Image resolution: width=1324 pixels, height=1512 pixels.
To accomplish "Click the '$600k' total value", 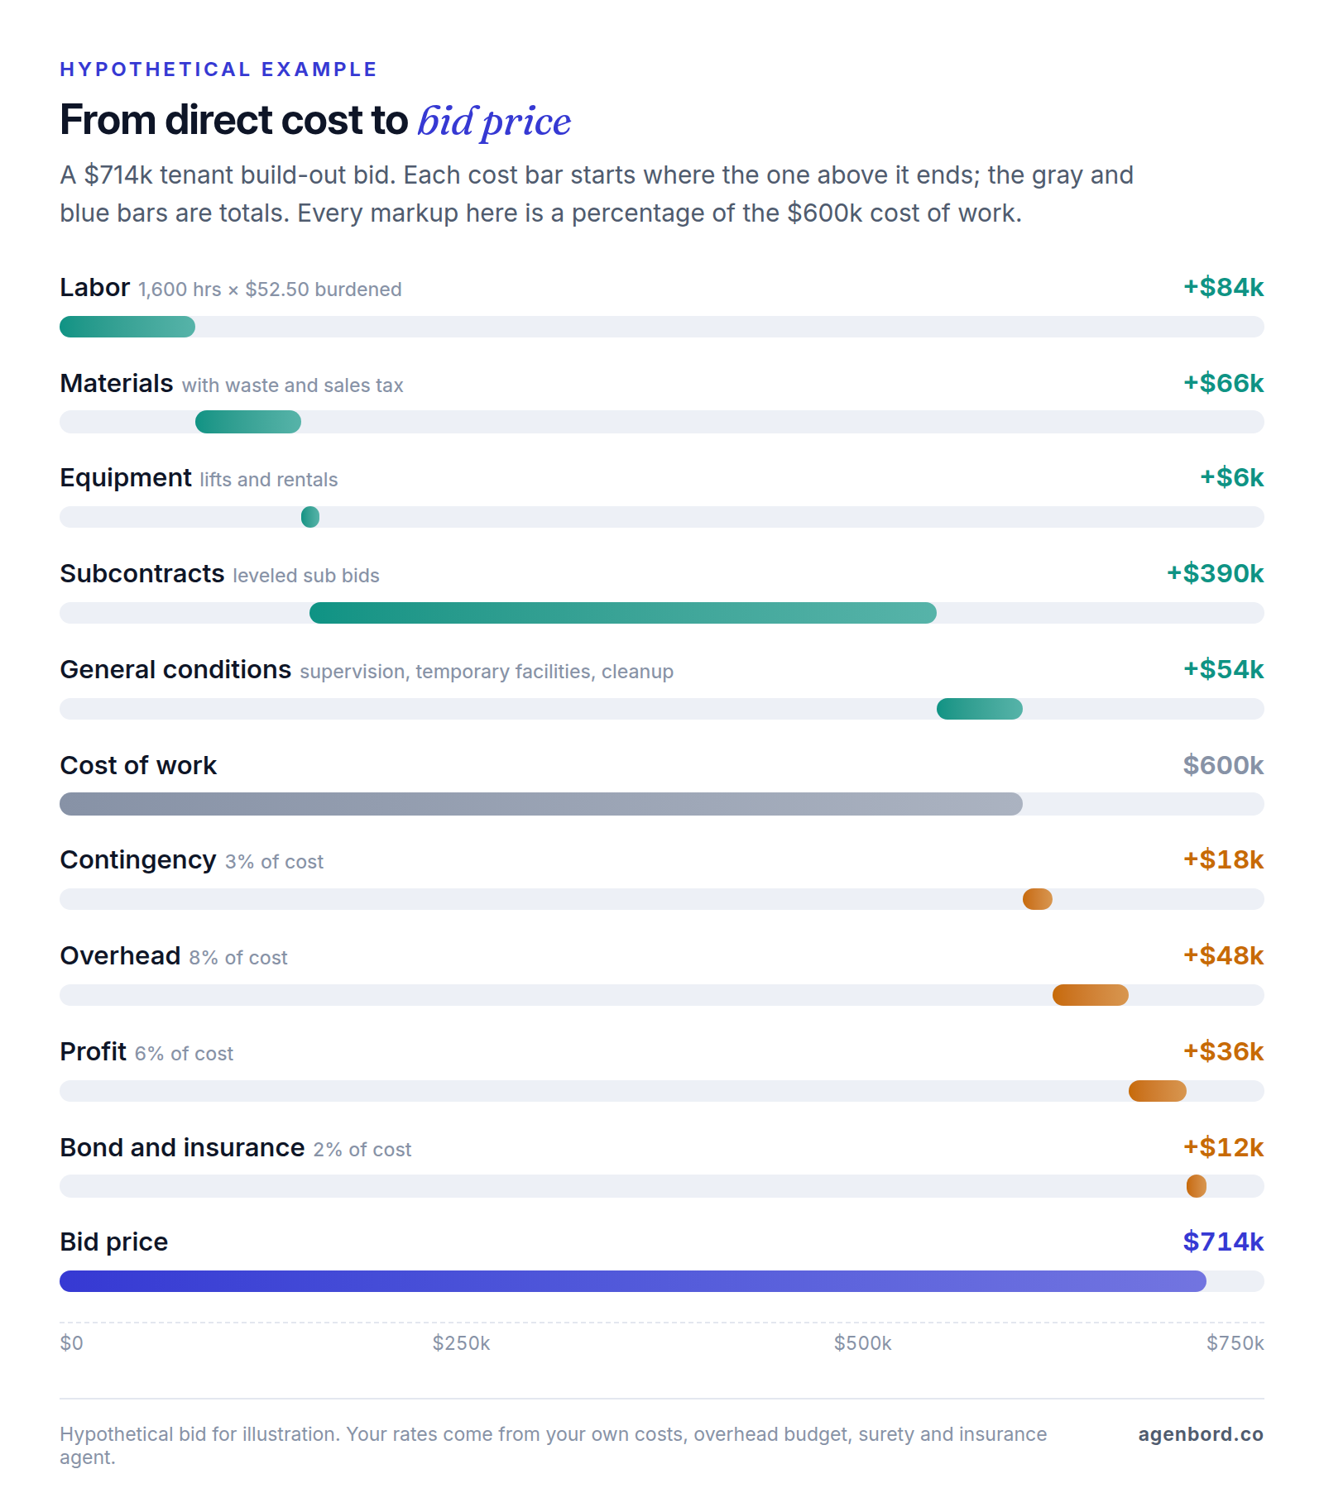I will click(x=1224, y=765).
